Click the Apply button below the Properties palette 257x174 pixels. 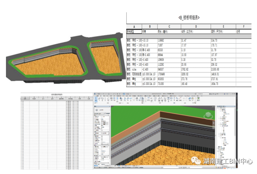pos(108,166)
